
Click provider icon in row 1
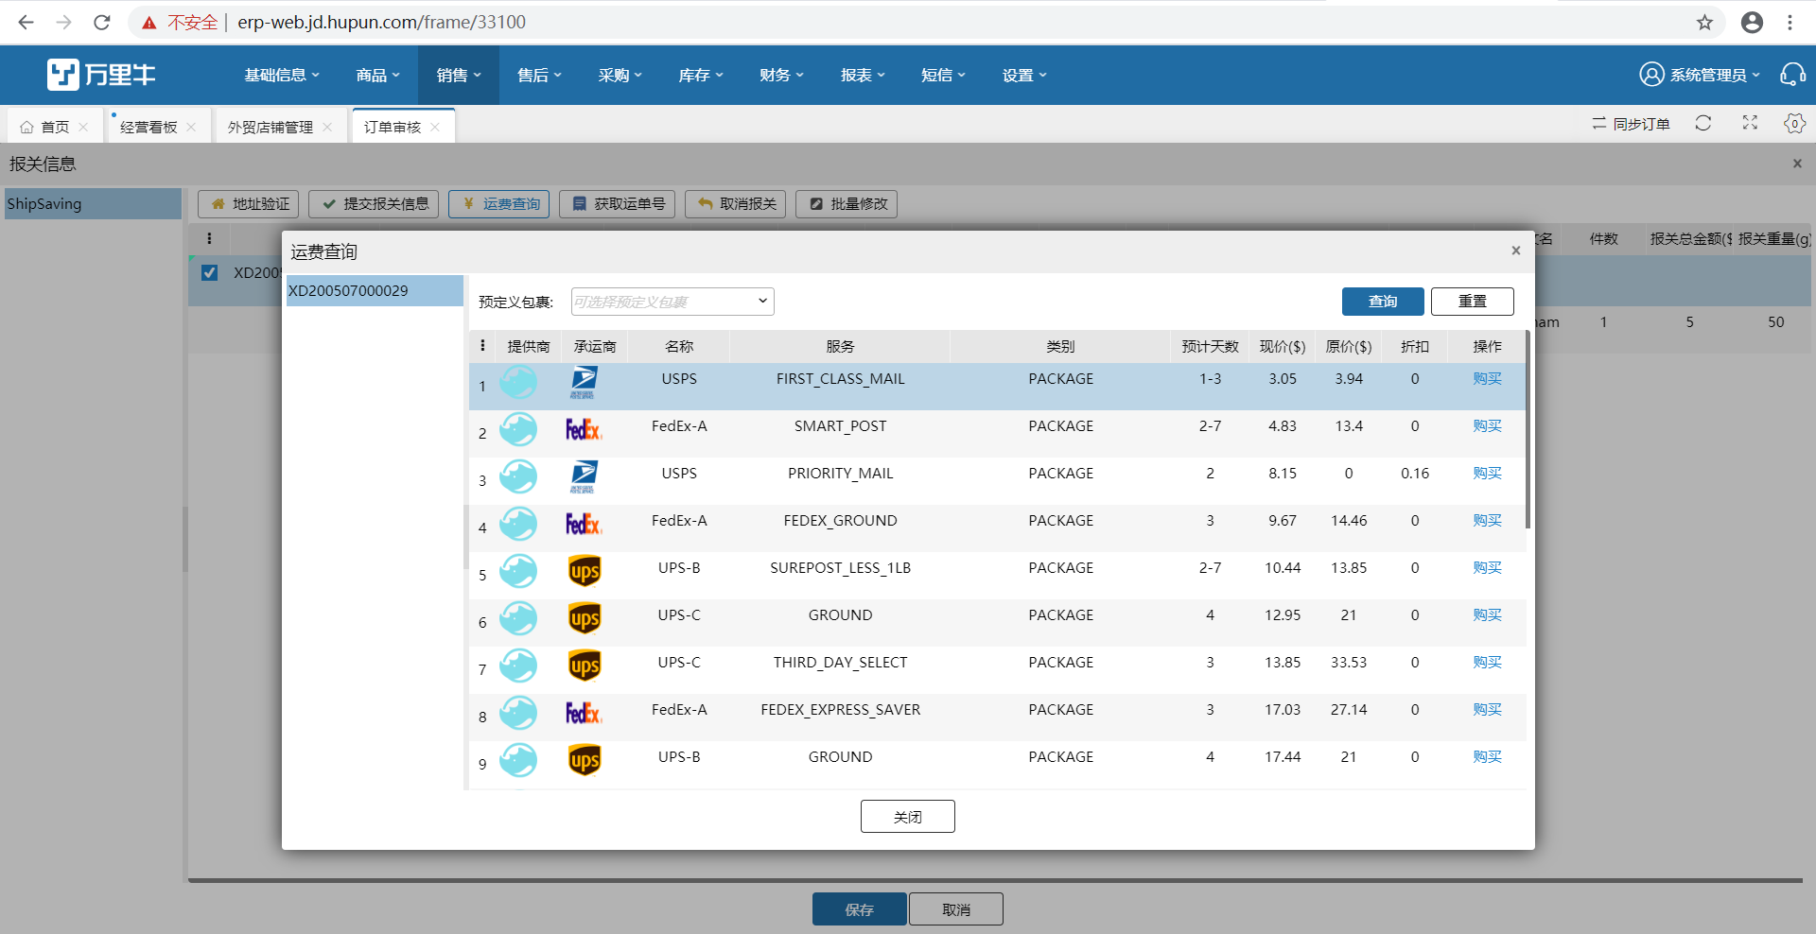click(x=518, y=382)
